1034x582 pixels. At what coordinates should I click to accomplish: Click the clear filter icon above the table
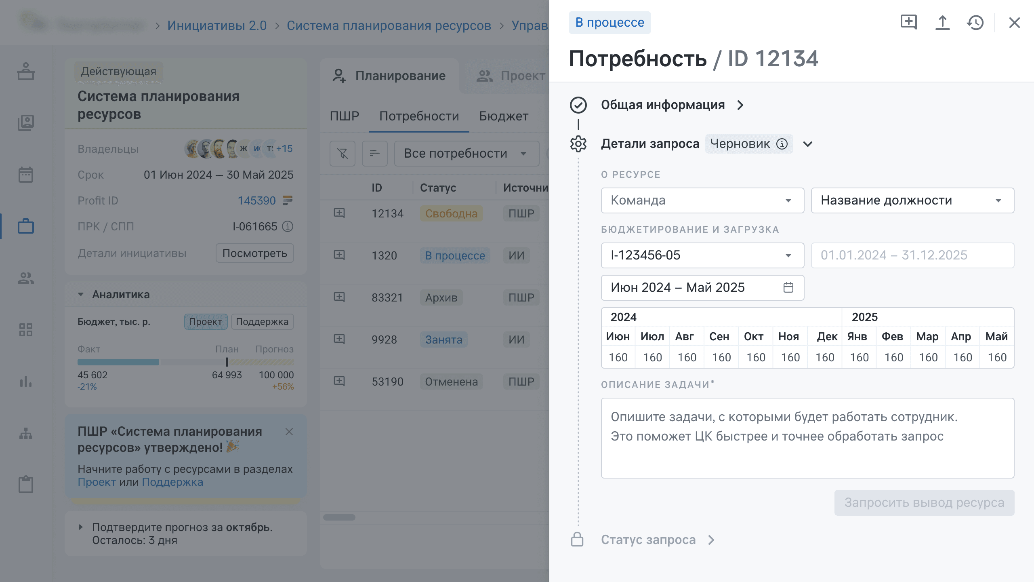[x=342, y=153]
